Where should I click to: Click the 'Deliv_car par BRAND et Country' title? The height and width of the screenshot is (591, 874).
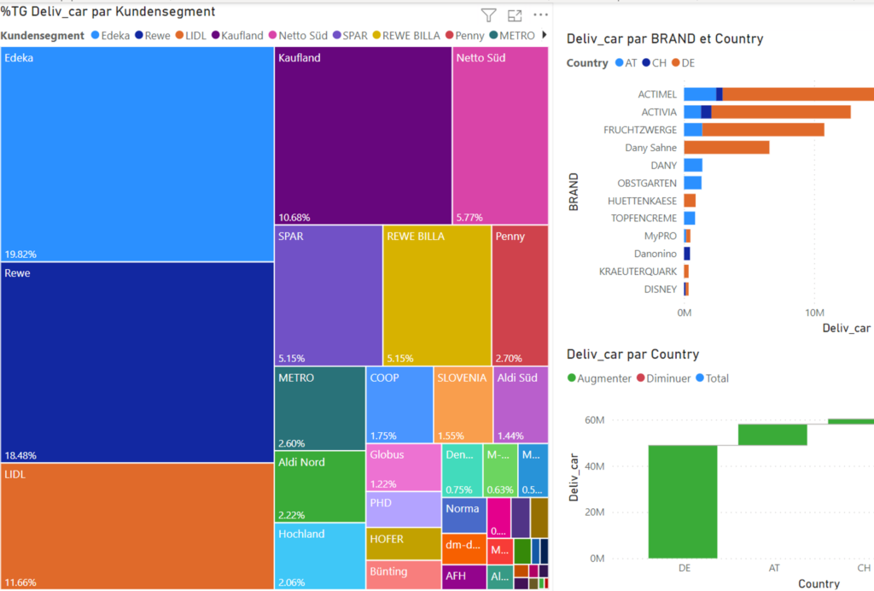(665, 39)
